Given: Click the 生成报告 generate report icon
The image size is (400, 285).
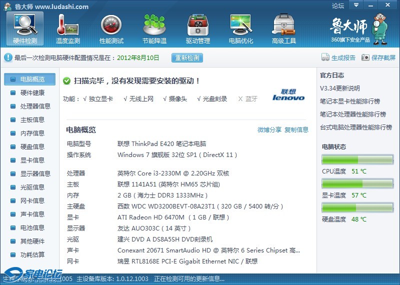Looking at the screenshot, I should [x=325, y=57].
